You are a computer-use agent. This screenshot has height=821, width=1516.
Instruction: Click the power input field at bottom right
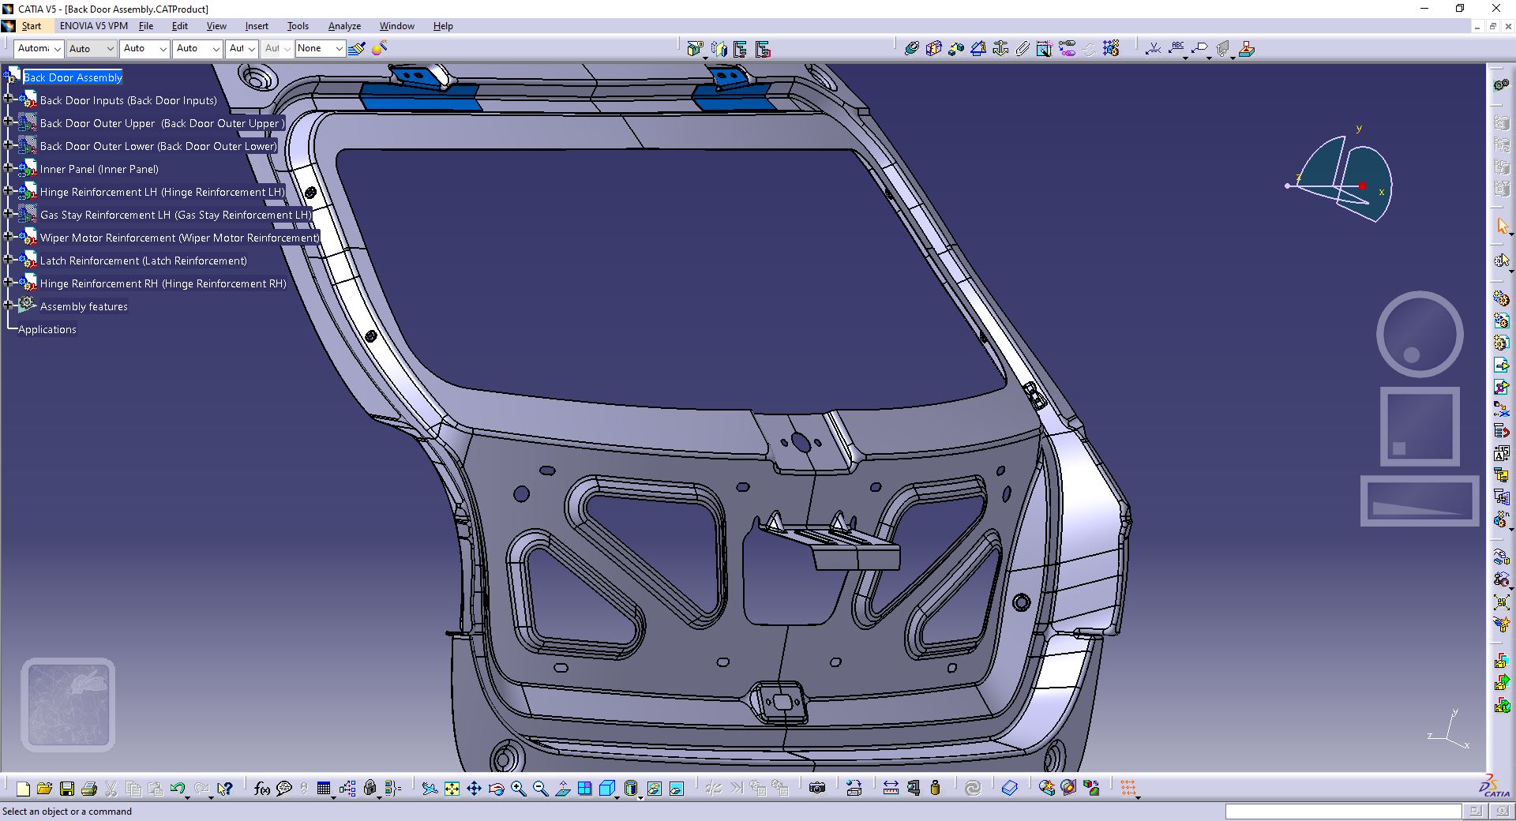coord(1343,812)
